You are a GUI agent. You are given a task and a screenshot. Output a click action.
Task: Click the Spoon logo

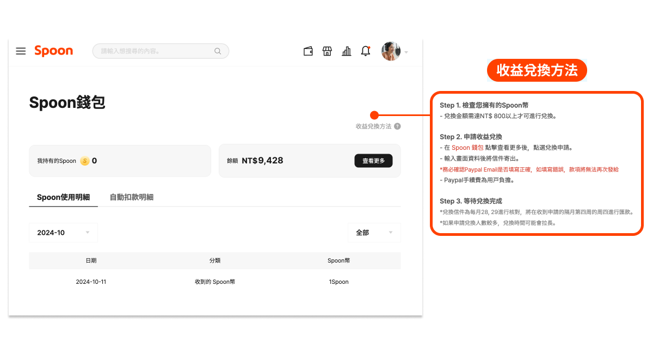pos(53,51)
